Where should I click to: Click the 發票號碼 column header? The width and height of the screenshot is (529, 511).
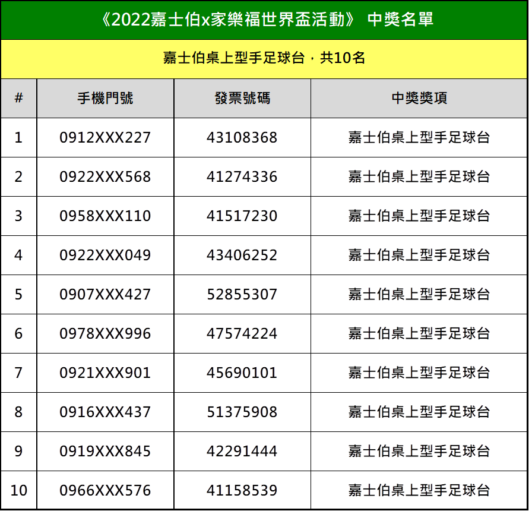[x=242, y=98]
